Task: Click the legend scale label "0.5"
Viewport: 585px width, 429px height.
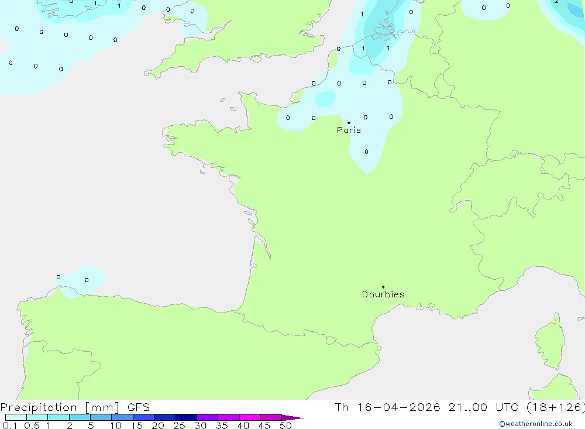Action: 32,425
